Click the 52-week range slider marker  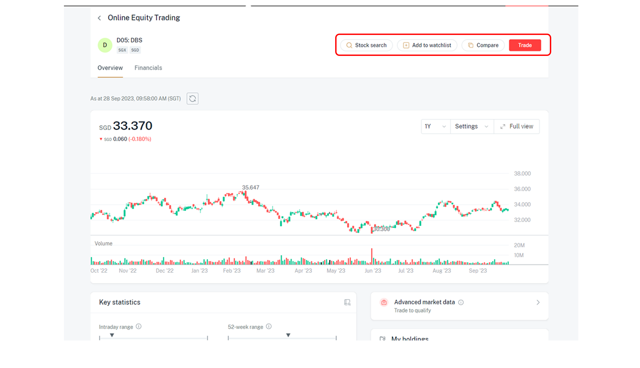(288, 335)
